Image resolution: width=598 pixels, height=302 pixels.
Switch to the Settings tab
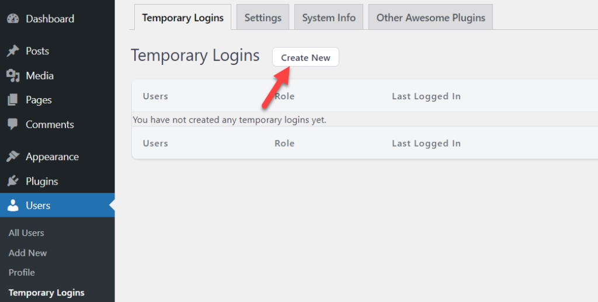pos(263,17)
